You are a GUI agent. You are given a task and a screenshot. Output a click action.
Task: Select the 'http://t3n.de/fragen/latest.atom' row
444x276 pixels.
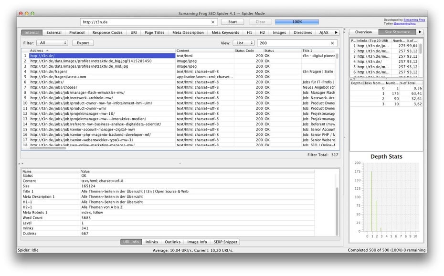(179, 77)
